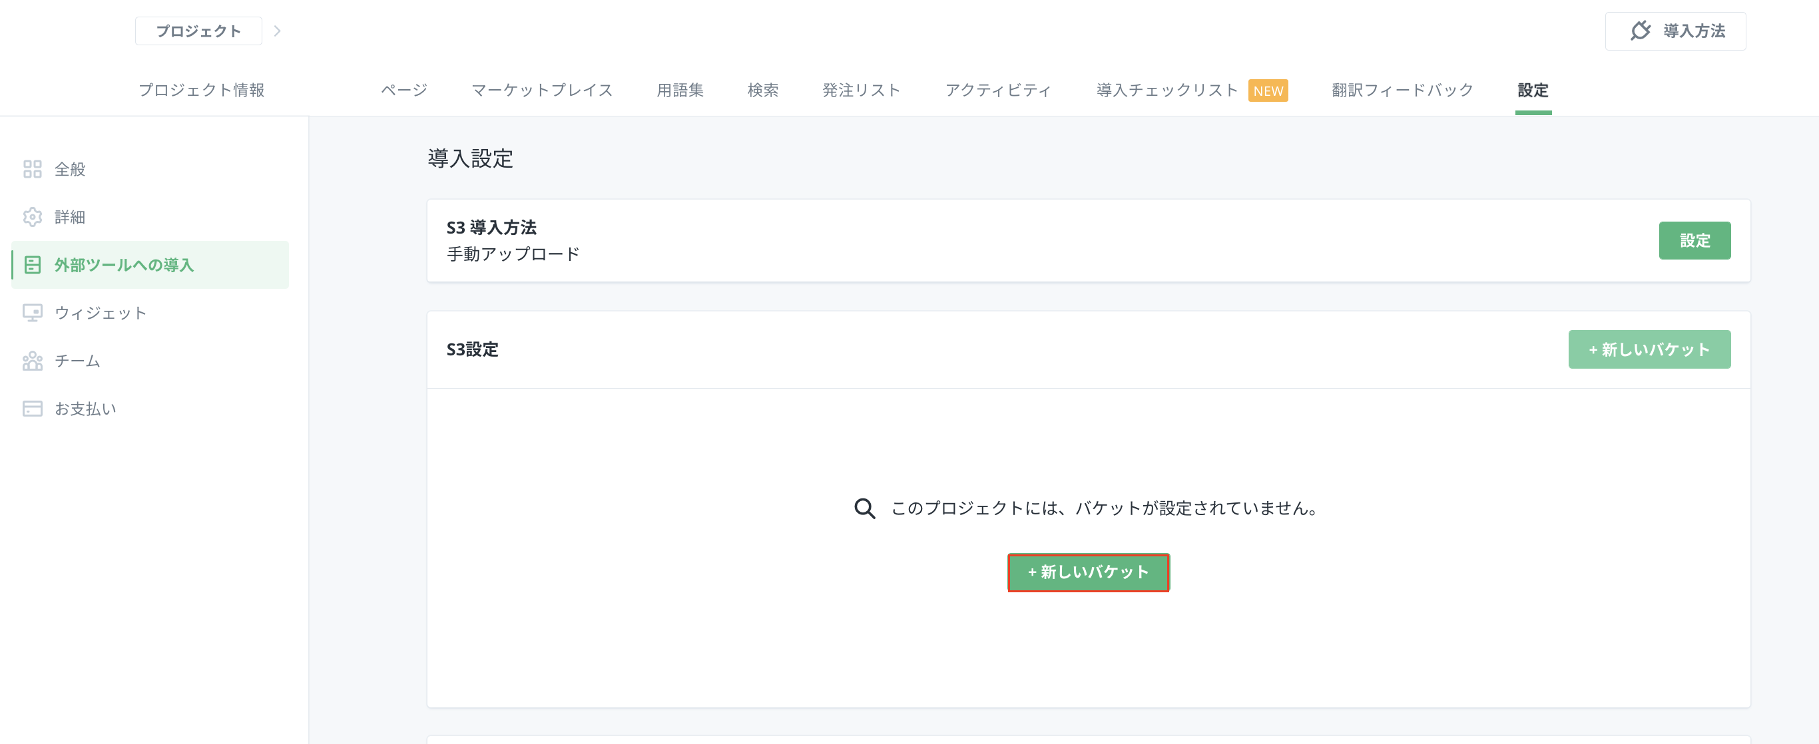Viewport: 1819px width, 744px height.
Task: Click the document icon for 外部ツールへの導入
Action: coord(33,265)
